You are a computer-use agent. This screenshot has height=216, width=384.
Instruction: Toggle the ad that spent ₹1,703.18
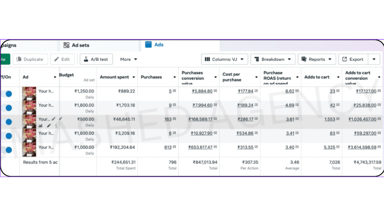(x=8, y=108)
